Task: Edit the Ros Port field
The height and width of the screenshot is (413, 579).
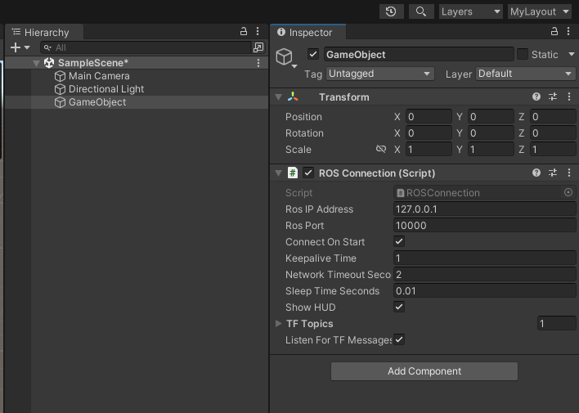Action: point(484,226)
